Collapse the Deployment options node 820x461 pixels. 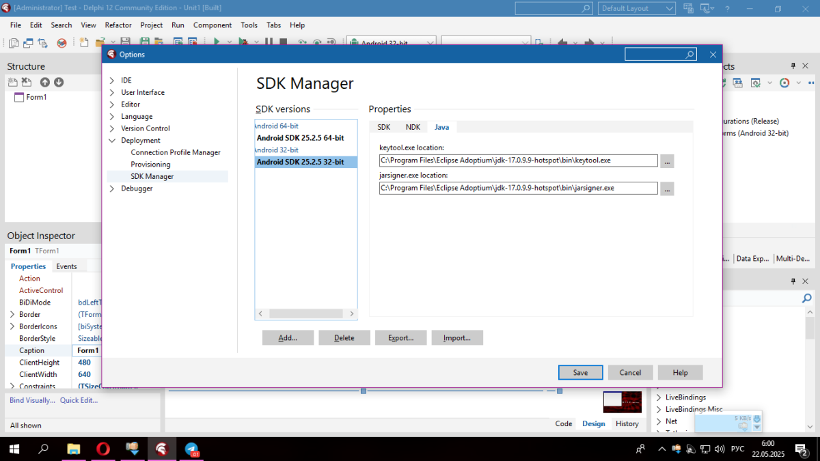coord(112,140)
